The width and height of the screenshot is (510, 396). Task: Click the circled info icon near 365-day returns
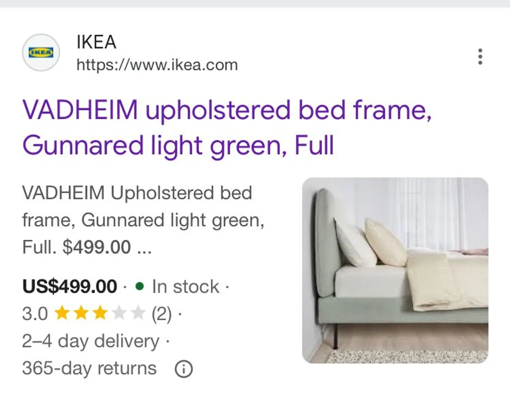click(x=184, y=368)
